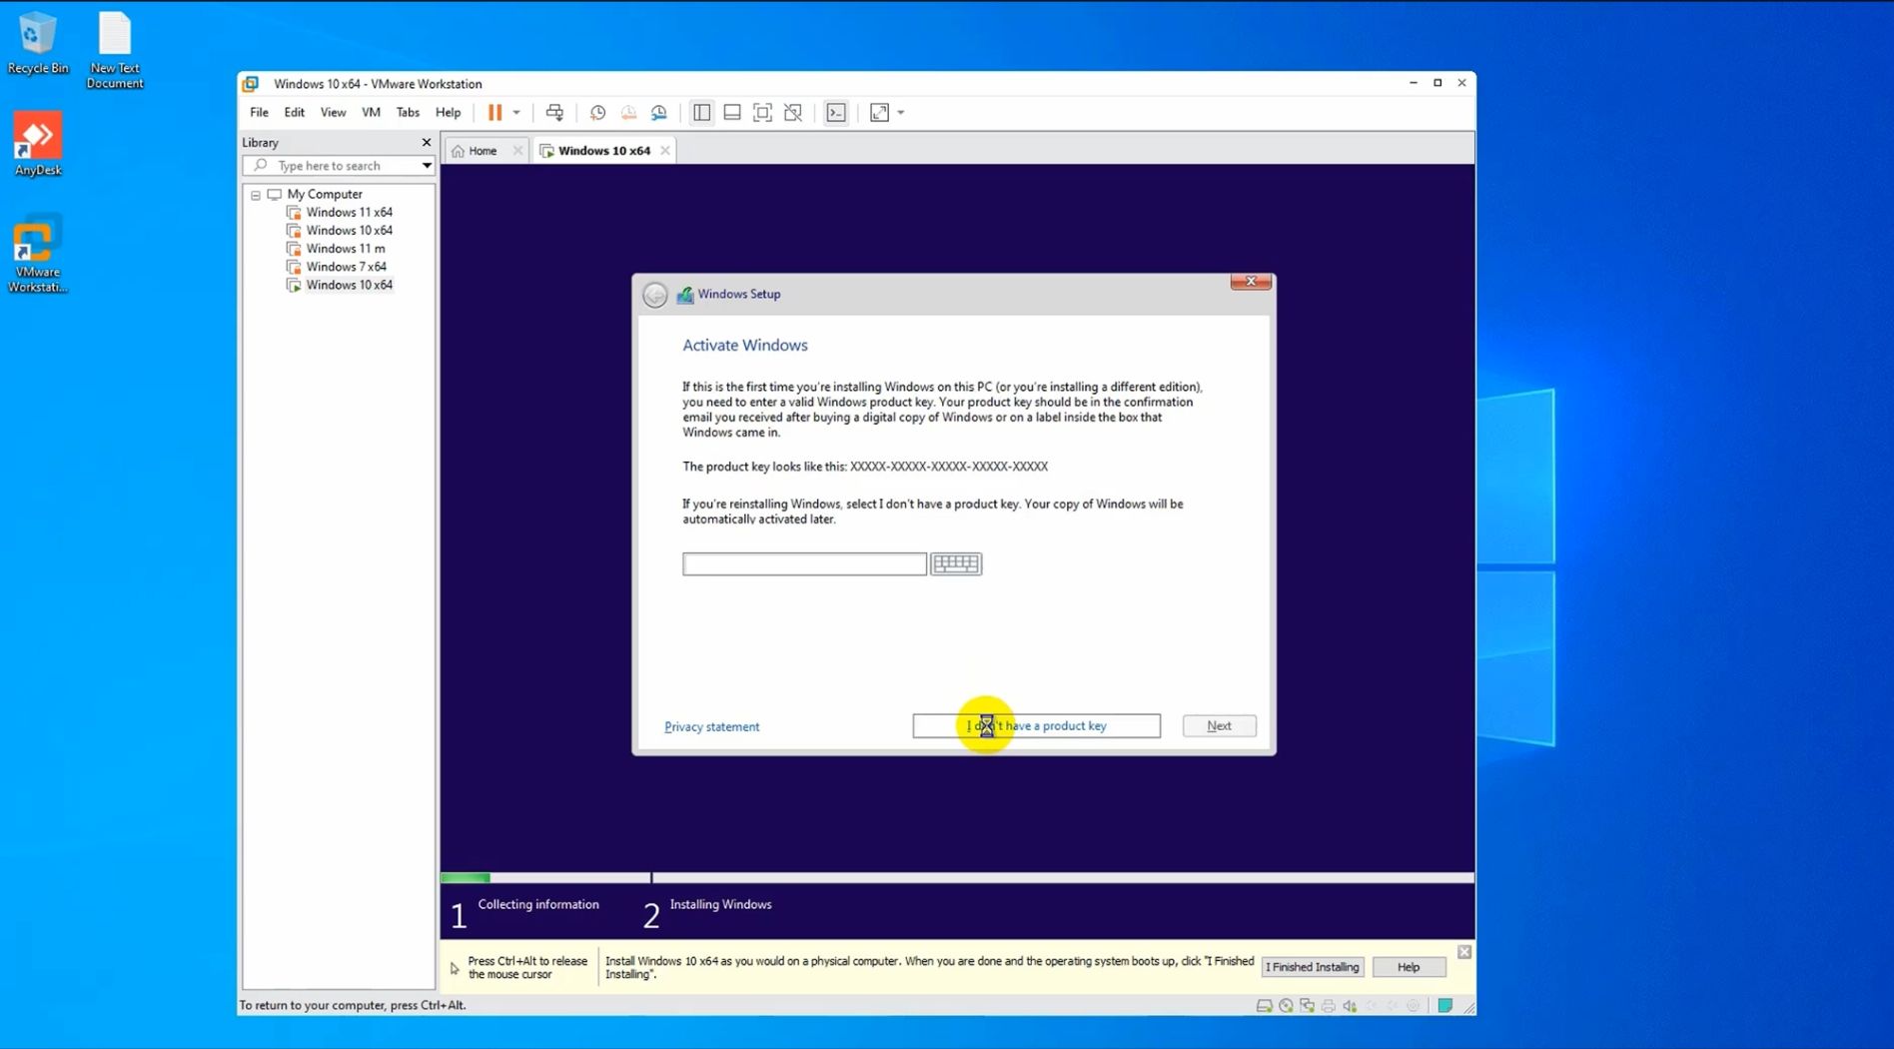Dismiss the yellow install hint bar

pos(1464,952)
